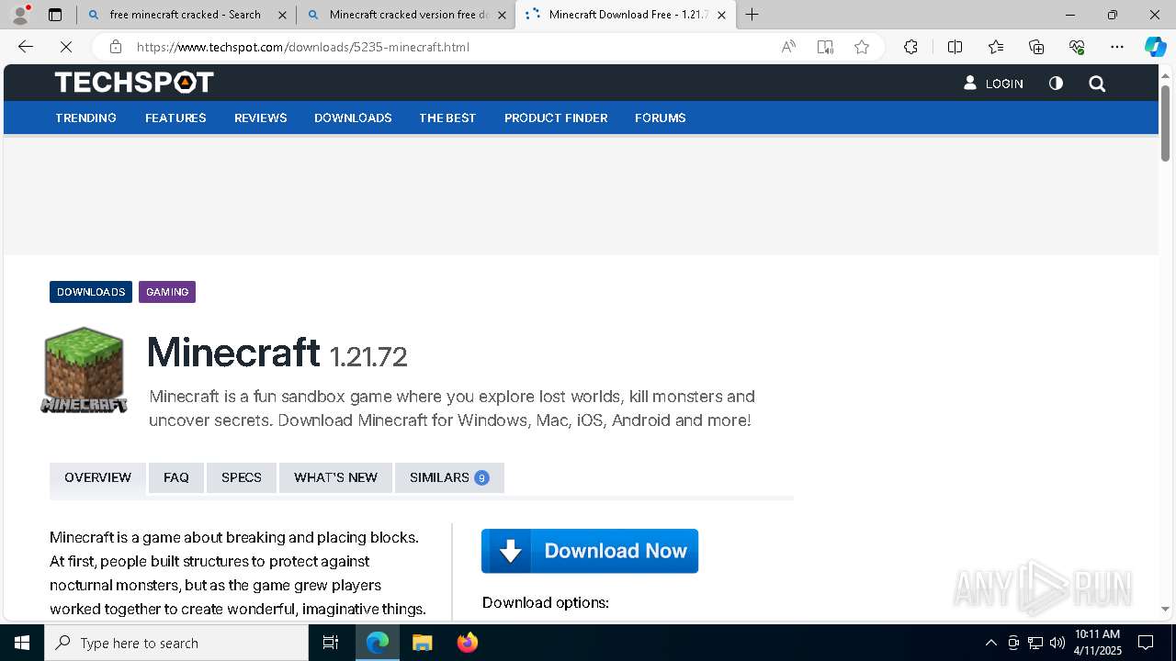Click the DOWNLOADS category tag

click(91, 292)
